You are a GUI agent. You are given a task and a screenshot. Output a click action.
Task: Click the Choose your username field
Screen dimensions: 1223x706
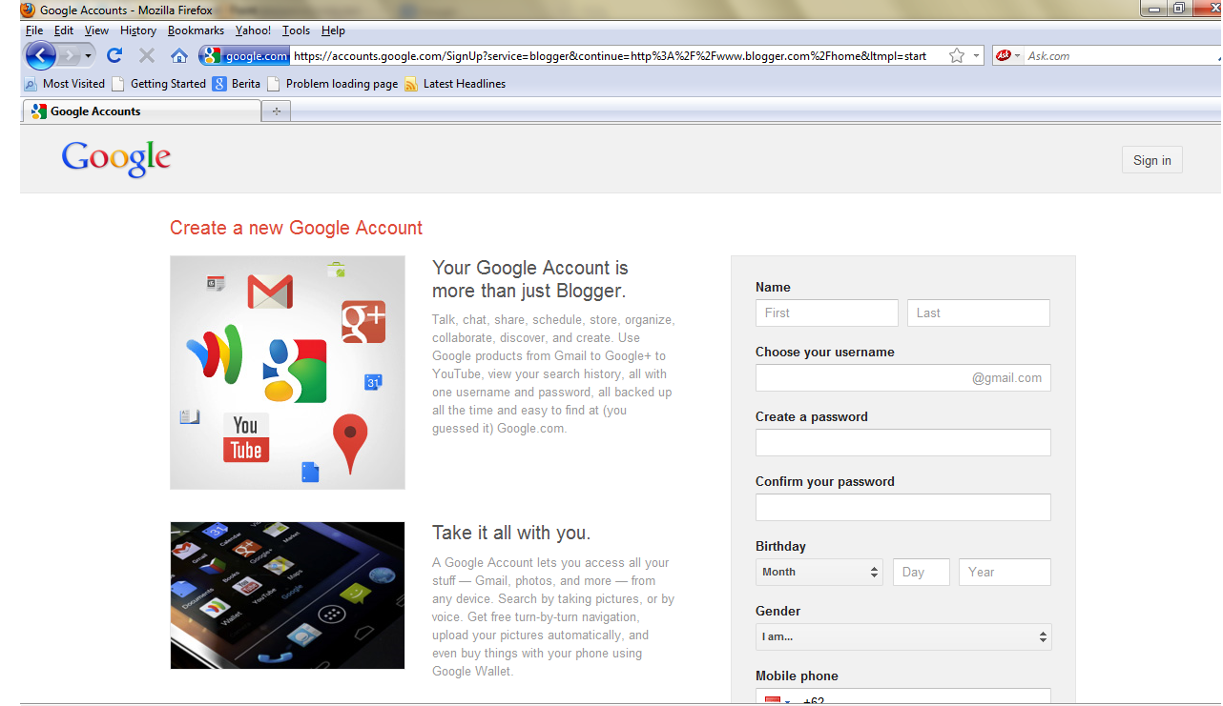point(902,377)
